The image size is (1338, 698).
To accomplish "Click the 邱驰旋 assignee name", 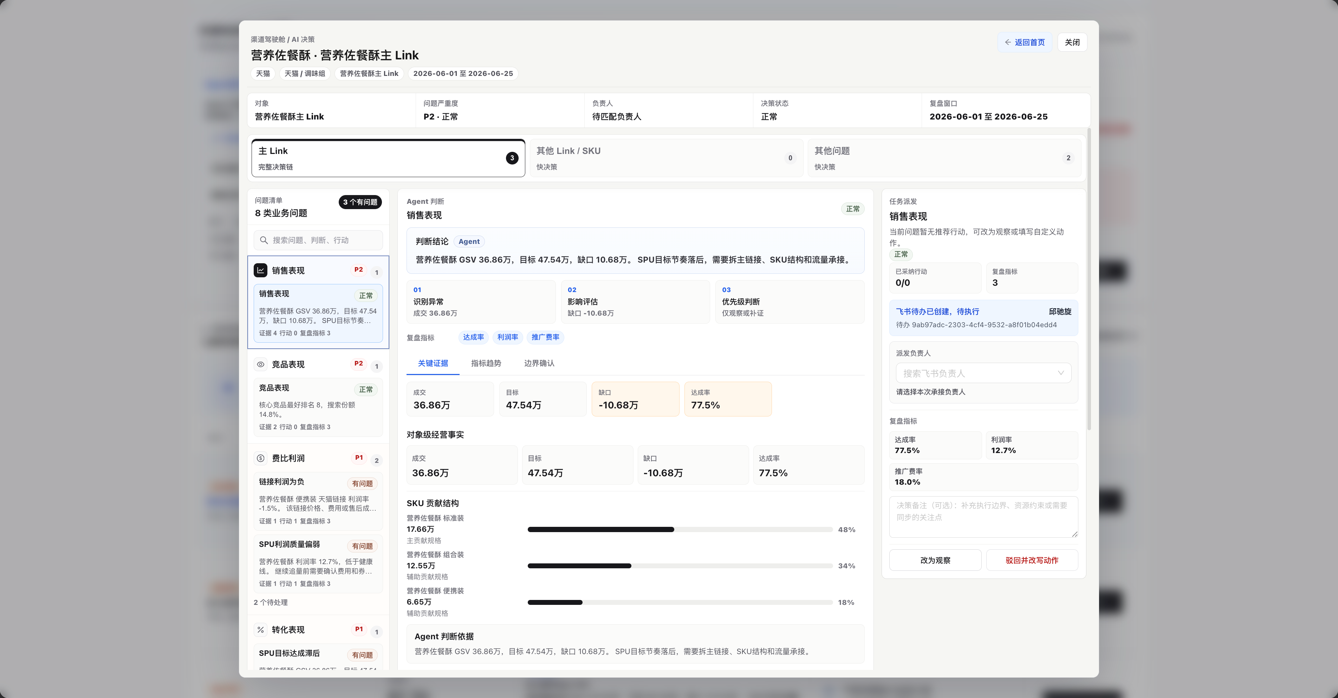I will point(1060,312).
